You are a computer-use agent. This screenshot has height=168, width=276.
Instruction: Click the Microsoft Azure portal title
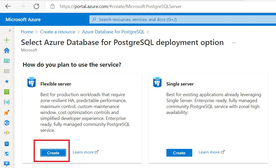tap(23, 19)
